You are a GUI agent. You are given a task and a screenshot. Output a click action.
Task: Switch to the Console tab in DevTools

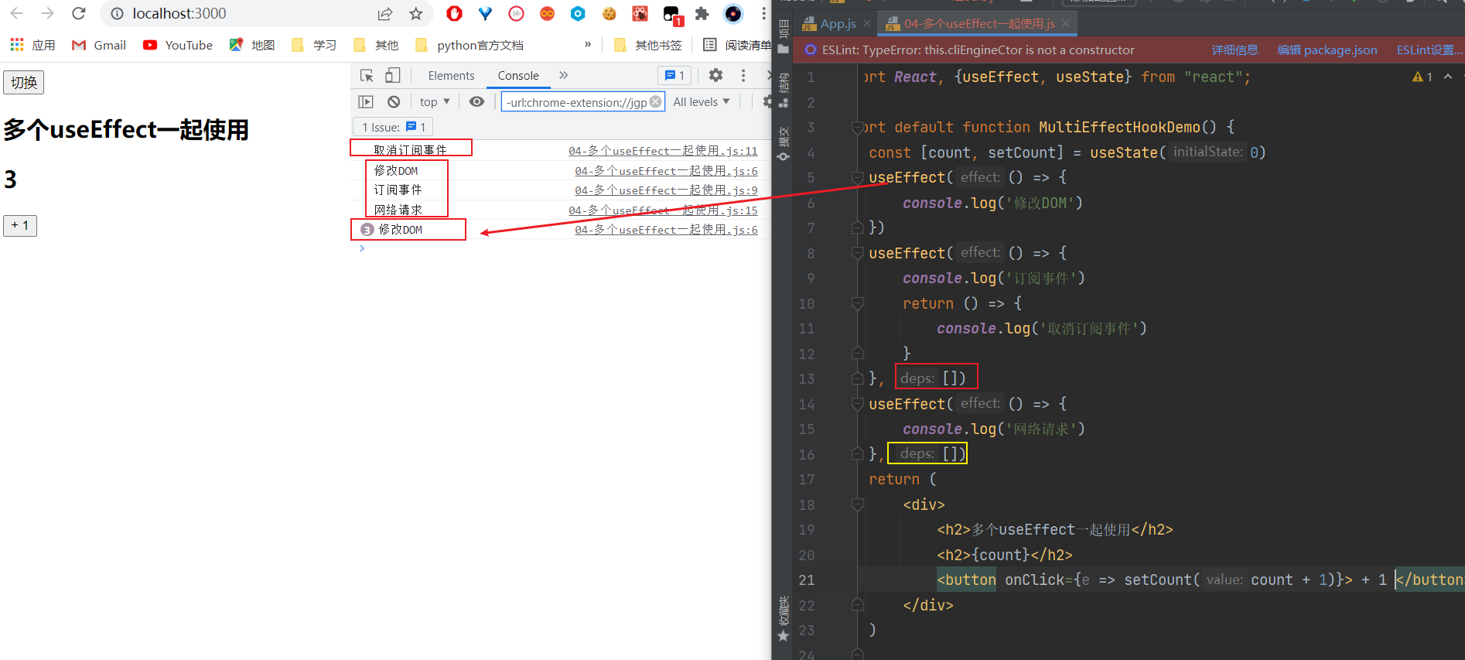[x=518, y=75]
